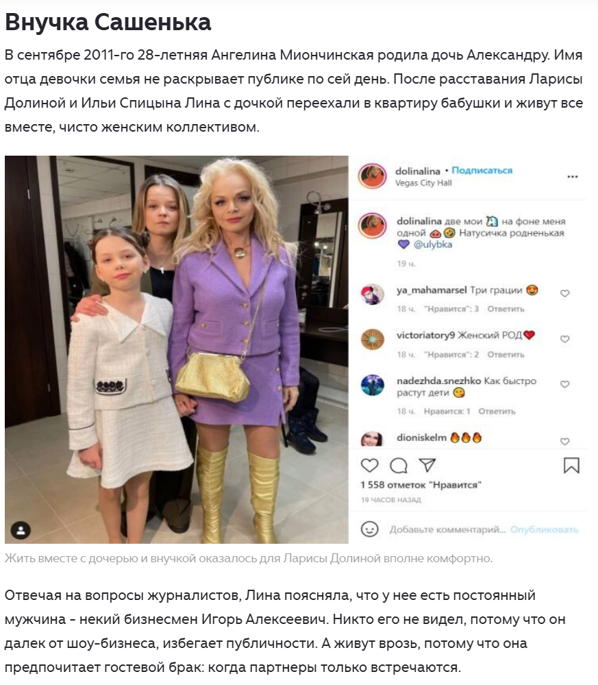Click the paper plane share icon
This screenshot has height=685, width=598.
[427, 466]
